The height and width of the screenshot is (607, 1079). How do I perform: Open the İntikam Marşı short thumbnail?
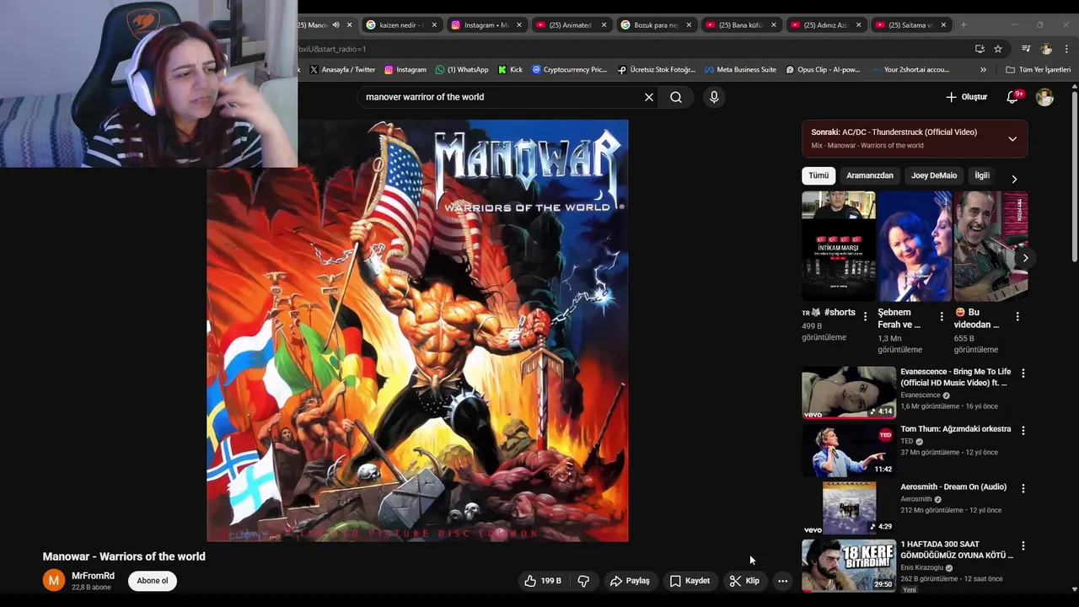coord(839,246)
